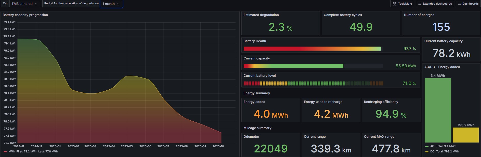Click the Dashboards list menu icon
Screen dimensions: 481x157
coord(460,4)
